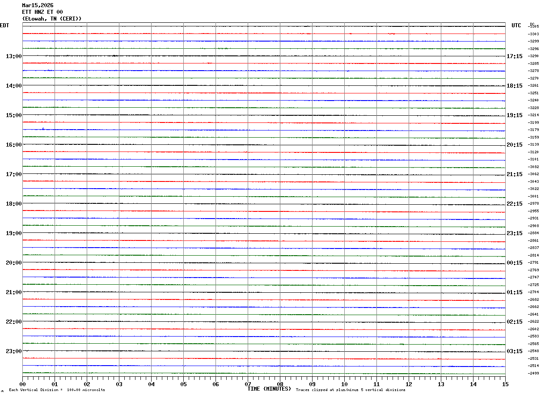Image resolution: width=541 pixels, height=396 pixels.
Task: Select minute 15 on the time axis
Action: [505, 384]
